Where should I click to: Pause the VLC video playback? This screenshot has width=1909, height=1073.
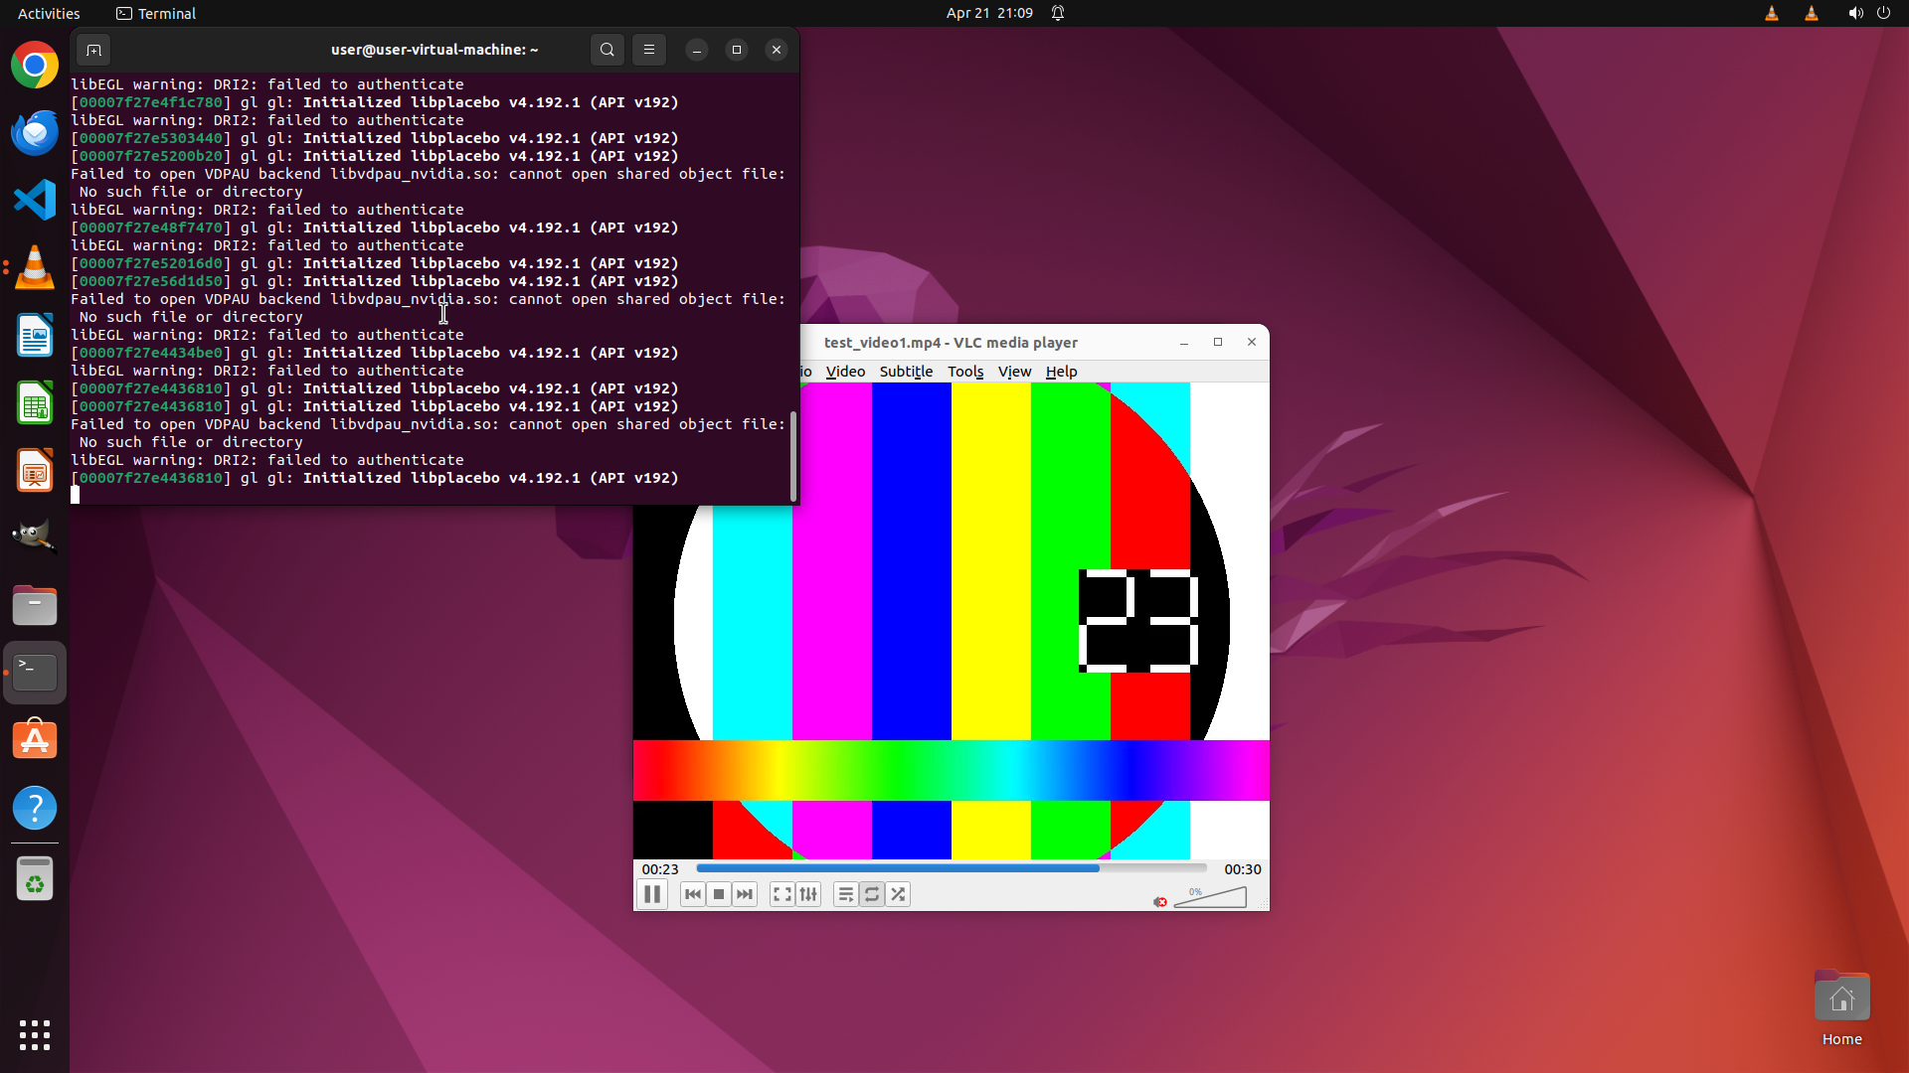coord(652,894)
